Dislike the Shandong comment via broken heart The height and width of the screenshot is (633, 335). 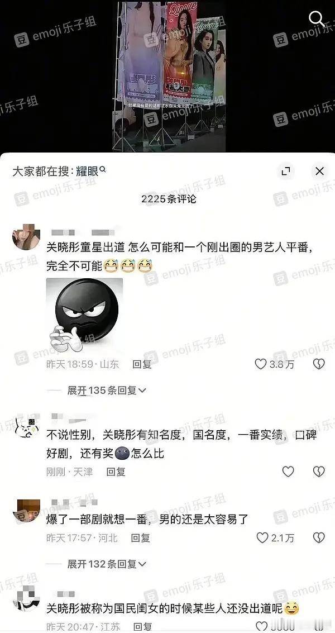point(319,364)
